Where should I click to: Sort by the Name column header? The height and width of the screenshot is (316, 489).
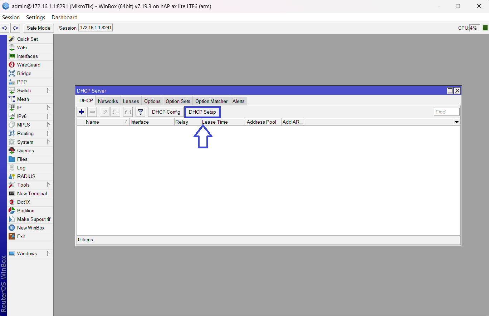[107, 122]
